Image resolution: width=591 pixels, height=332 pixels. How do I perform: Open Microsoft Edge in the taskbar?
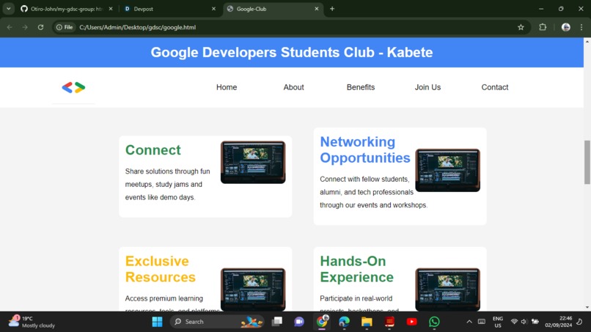344,322
